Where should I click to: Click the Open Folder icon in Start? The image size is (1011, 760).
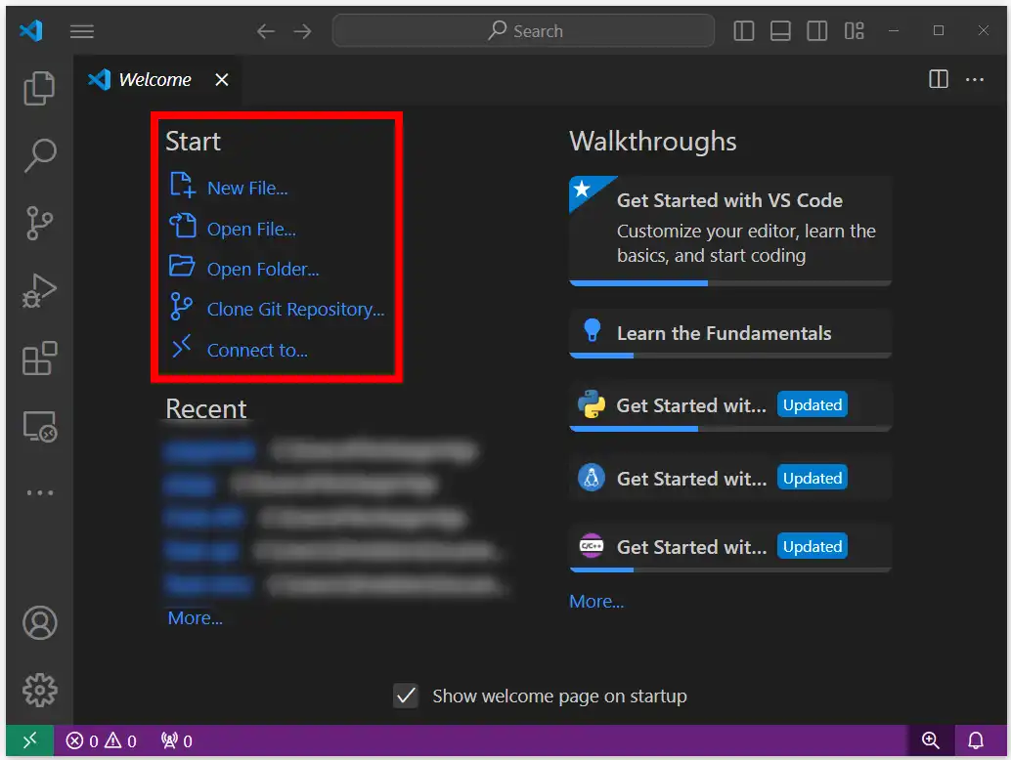tap(182, 266)
